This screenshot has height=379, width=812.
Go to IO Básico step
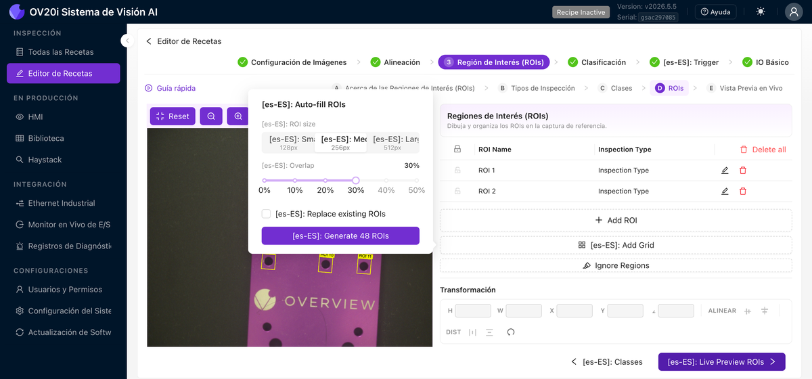(765, 62)
